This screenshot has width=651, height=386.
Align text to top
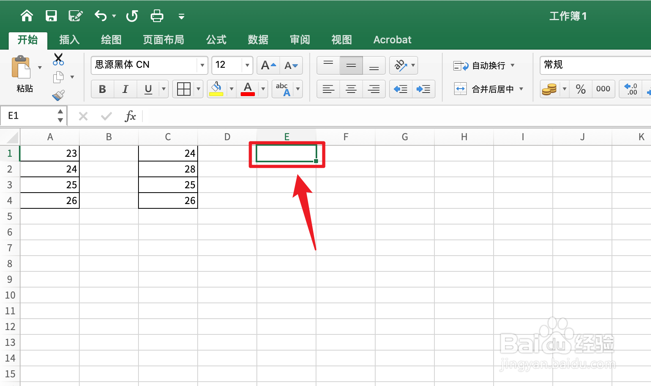pyautogui.click(x=328, y=65)
